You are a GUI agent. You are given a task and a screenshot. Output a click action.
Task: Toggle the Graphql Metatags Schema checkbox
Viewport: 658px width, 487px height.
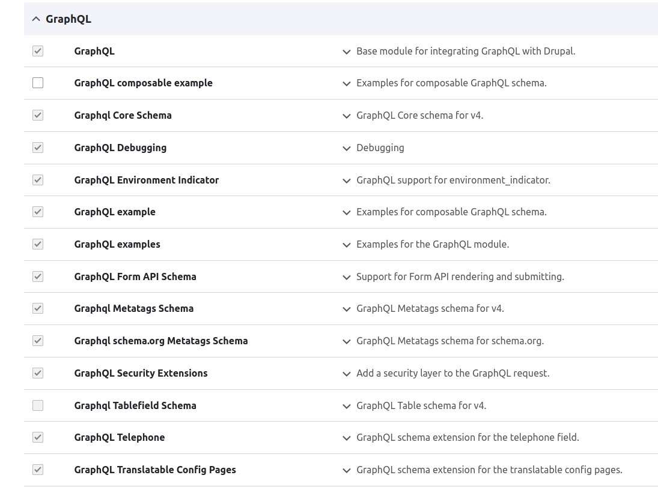pyautogui.click(x=38, y=309)
